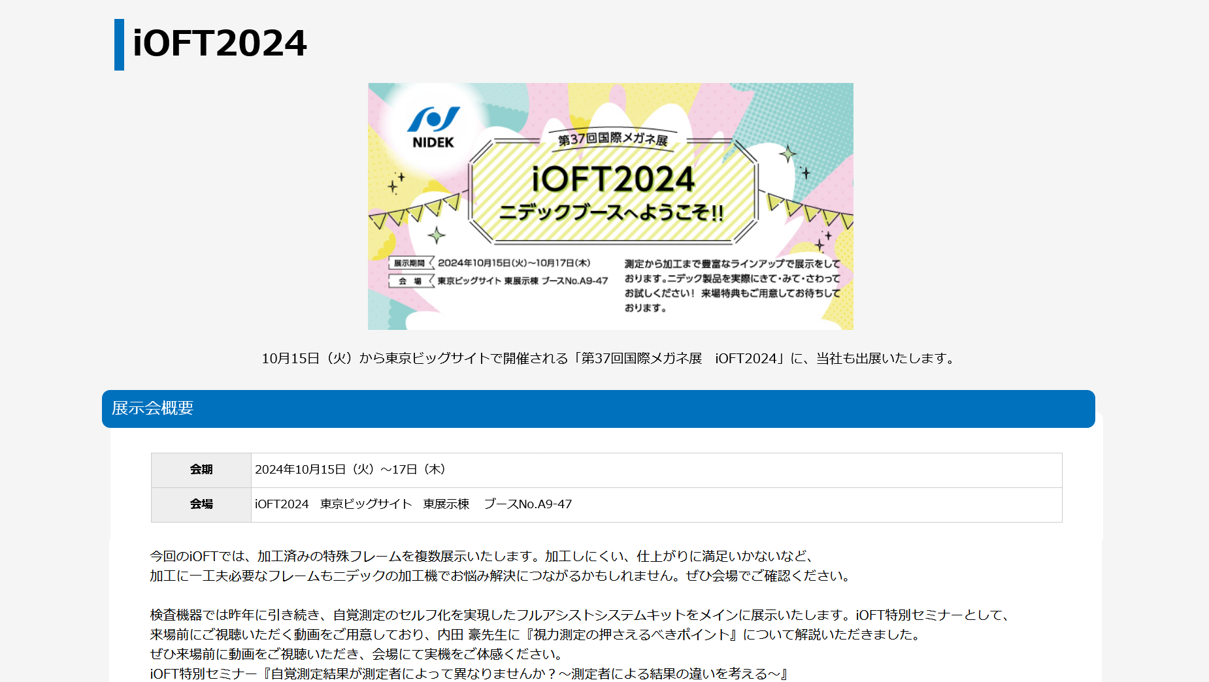This screenshot has height=682, width=1209.
Task: Click the iOFT2024 page heading
Action: coord(220,44)
